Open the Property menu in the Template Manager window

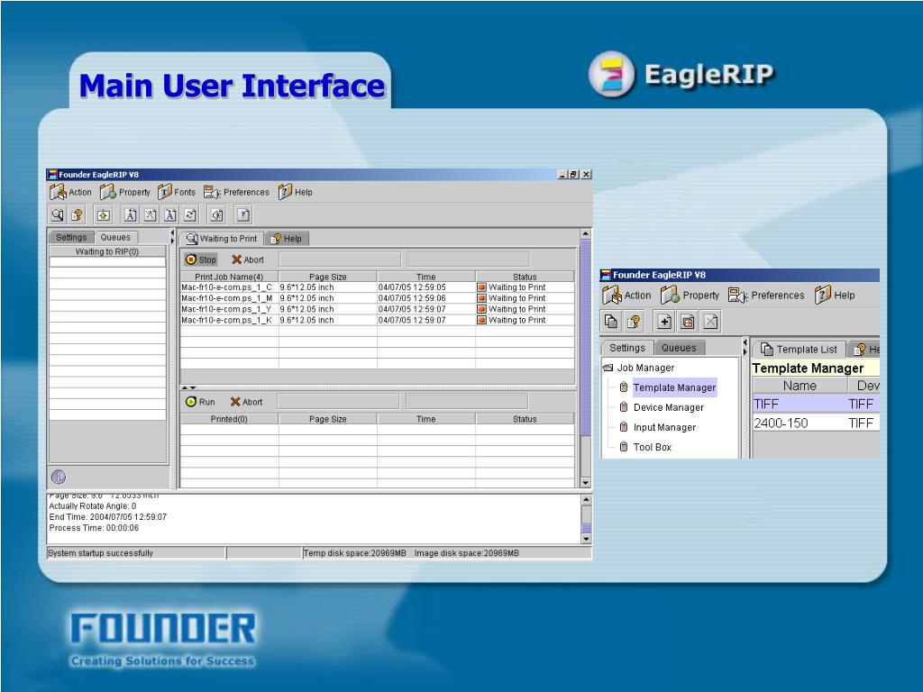(x=690, y=295)
